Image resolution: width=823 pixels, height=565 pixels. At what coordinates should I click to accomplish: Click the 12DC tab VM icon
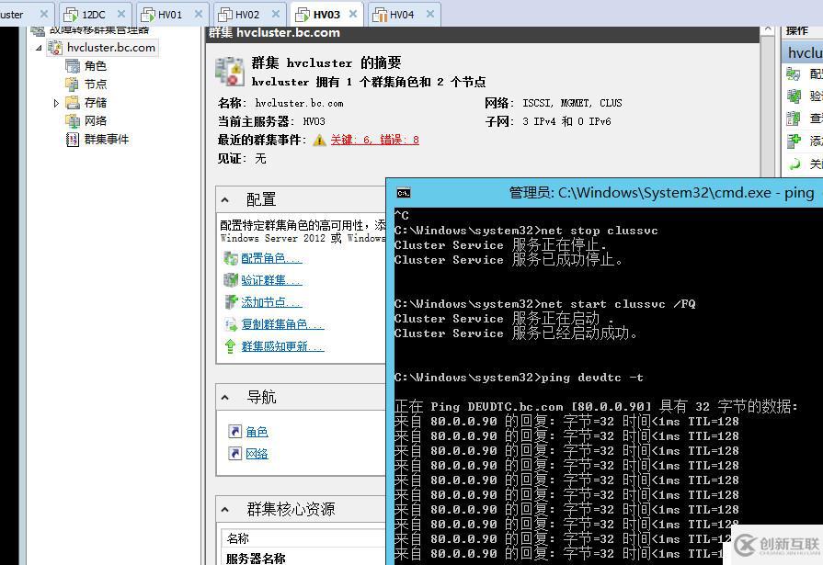point(71,16)
